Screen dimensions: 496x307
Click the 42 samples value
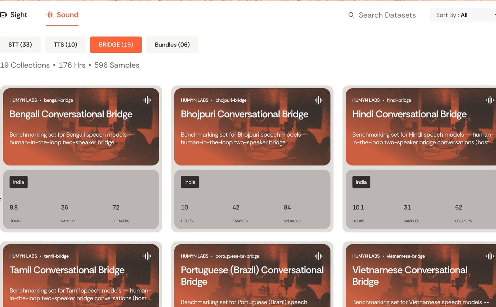click(x=236, y=207)
